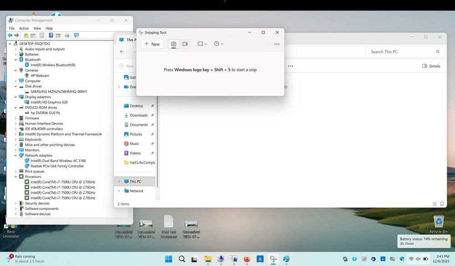This screenshot has height=266, width=455.
Task: Collapse the Processors node
Action: click(x=15, y=177)
